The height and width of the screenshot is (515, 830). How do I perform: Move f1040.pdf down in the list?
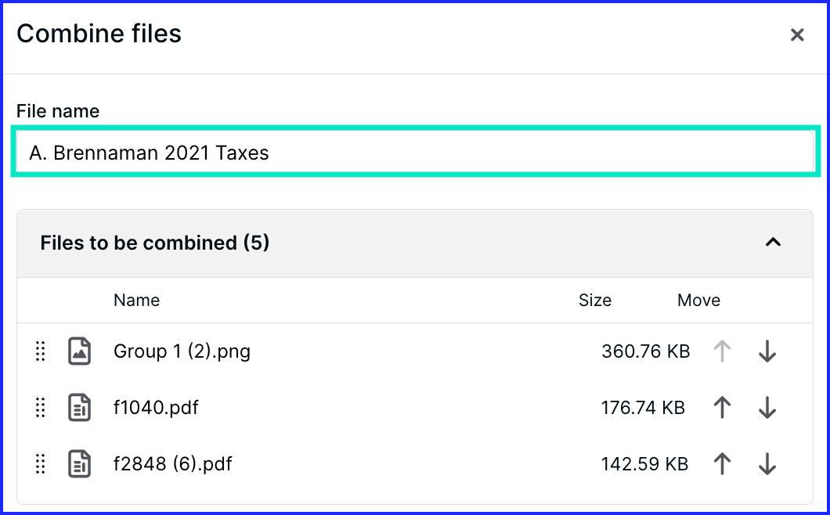pos(767,408)
